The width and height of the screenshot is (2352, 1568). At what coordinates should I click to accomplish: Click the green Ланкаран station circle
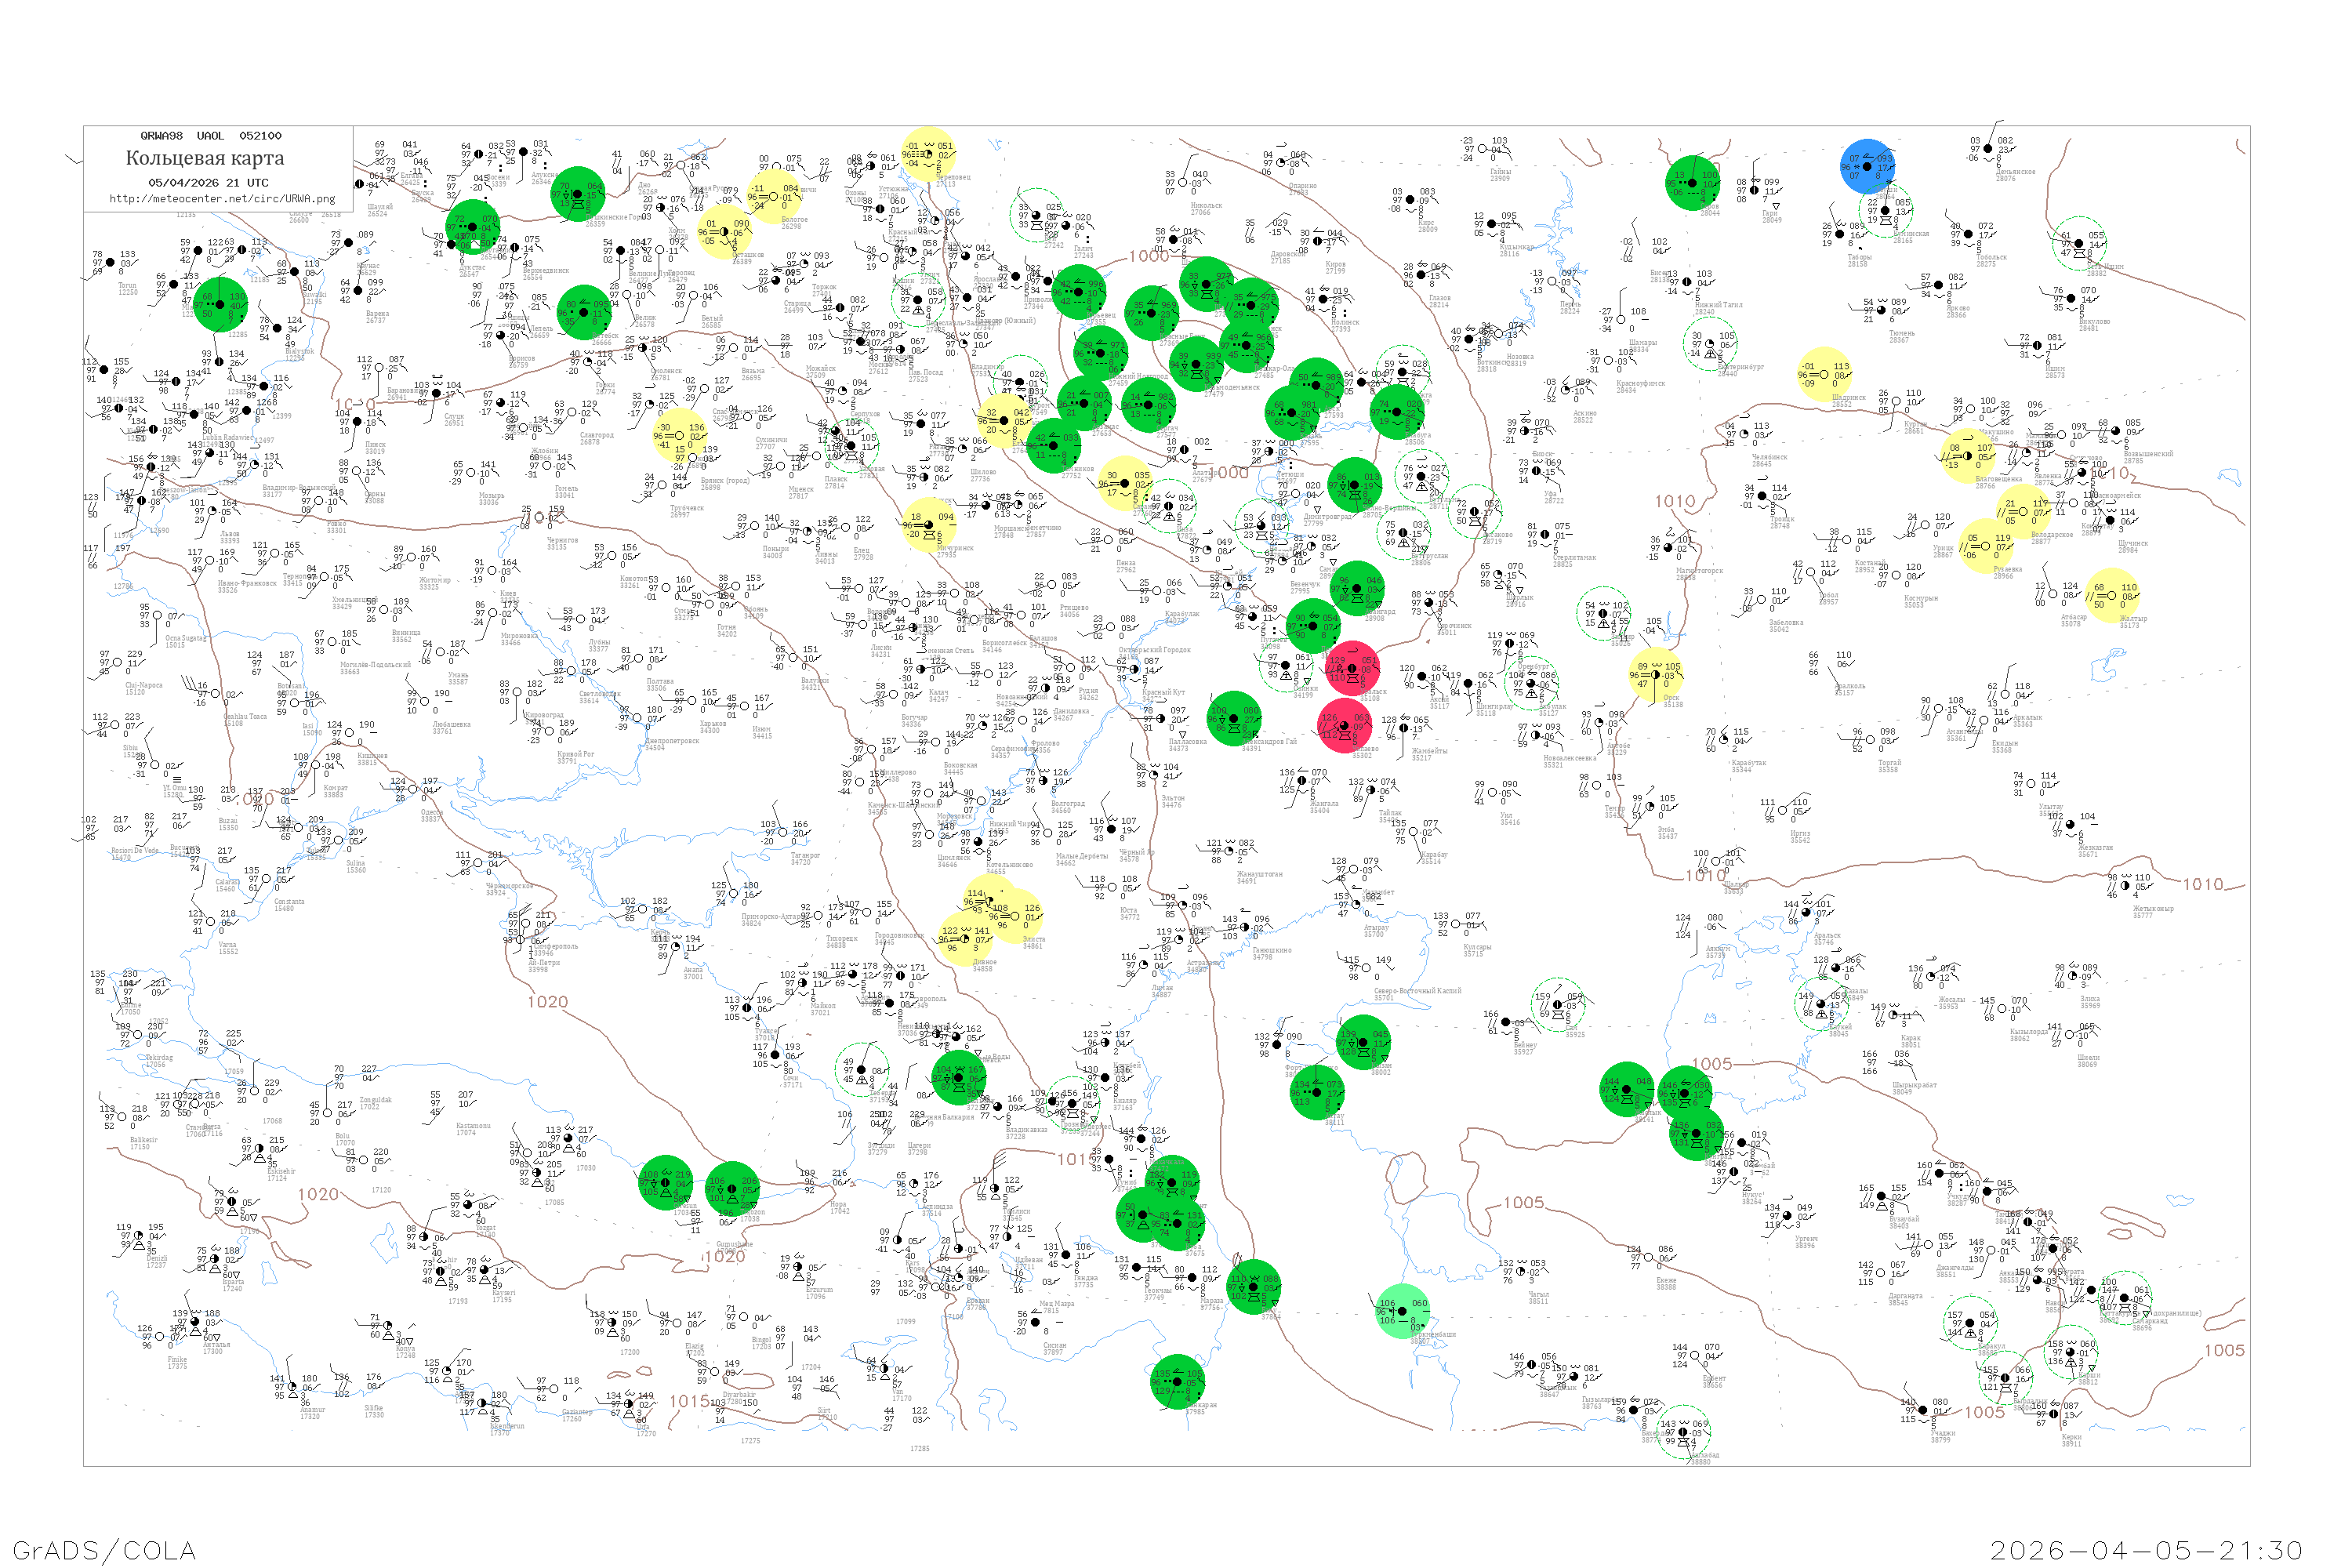pos(1177,1382)
